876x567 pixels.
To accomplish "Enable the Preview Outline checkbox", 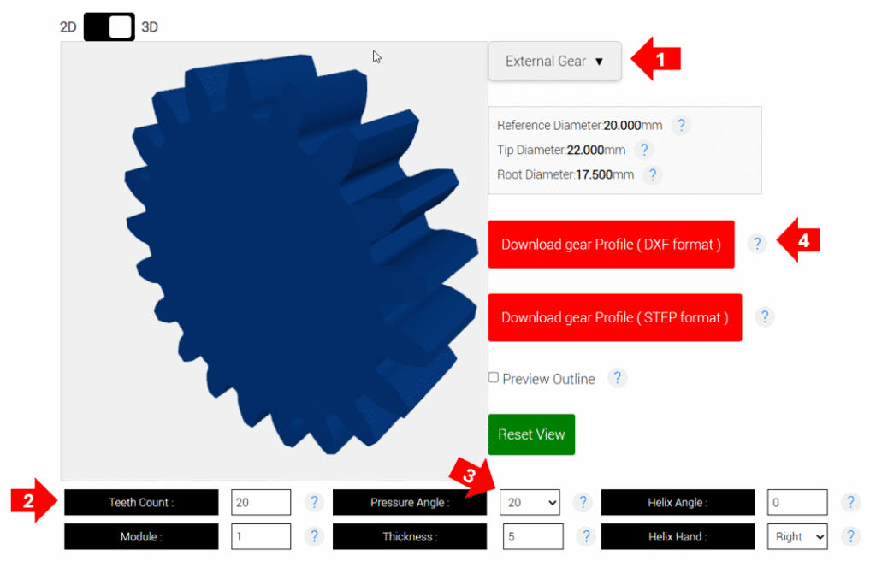I will click(494, 377).
